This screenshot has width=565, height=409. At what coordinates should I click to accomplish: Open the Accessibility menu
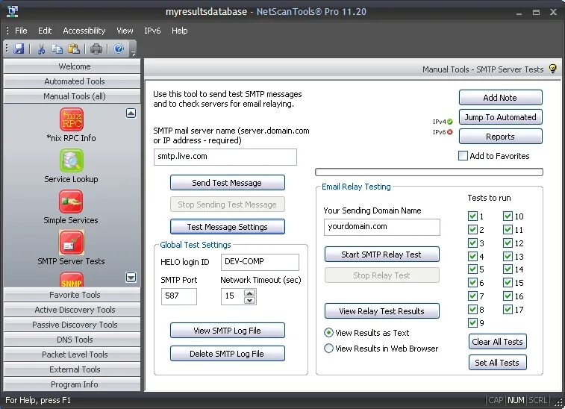click(x=84, y=31)
